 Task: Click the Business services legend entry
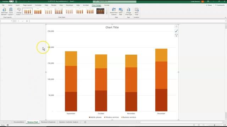129,117
